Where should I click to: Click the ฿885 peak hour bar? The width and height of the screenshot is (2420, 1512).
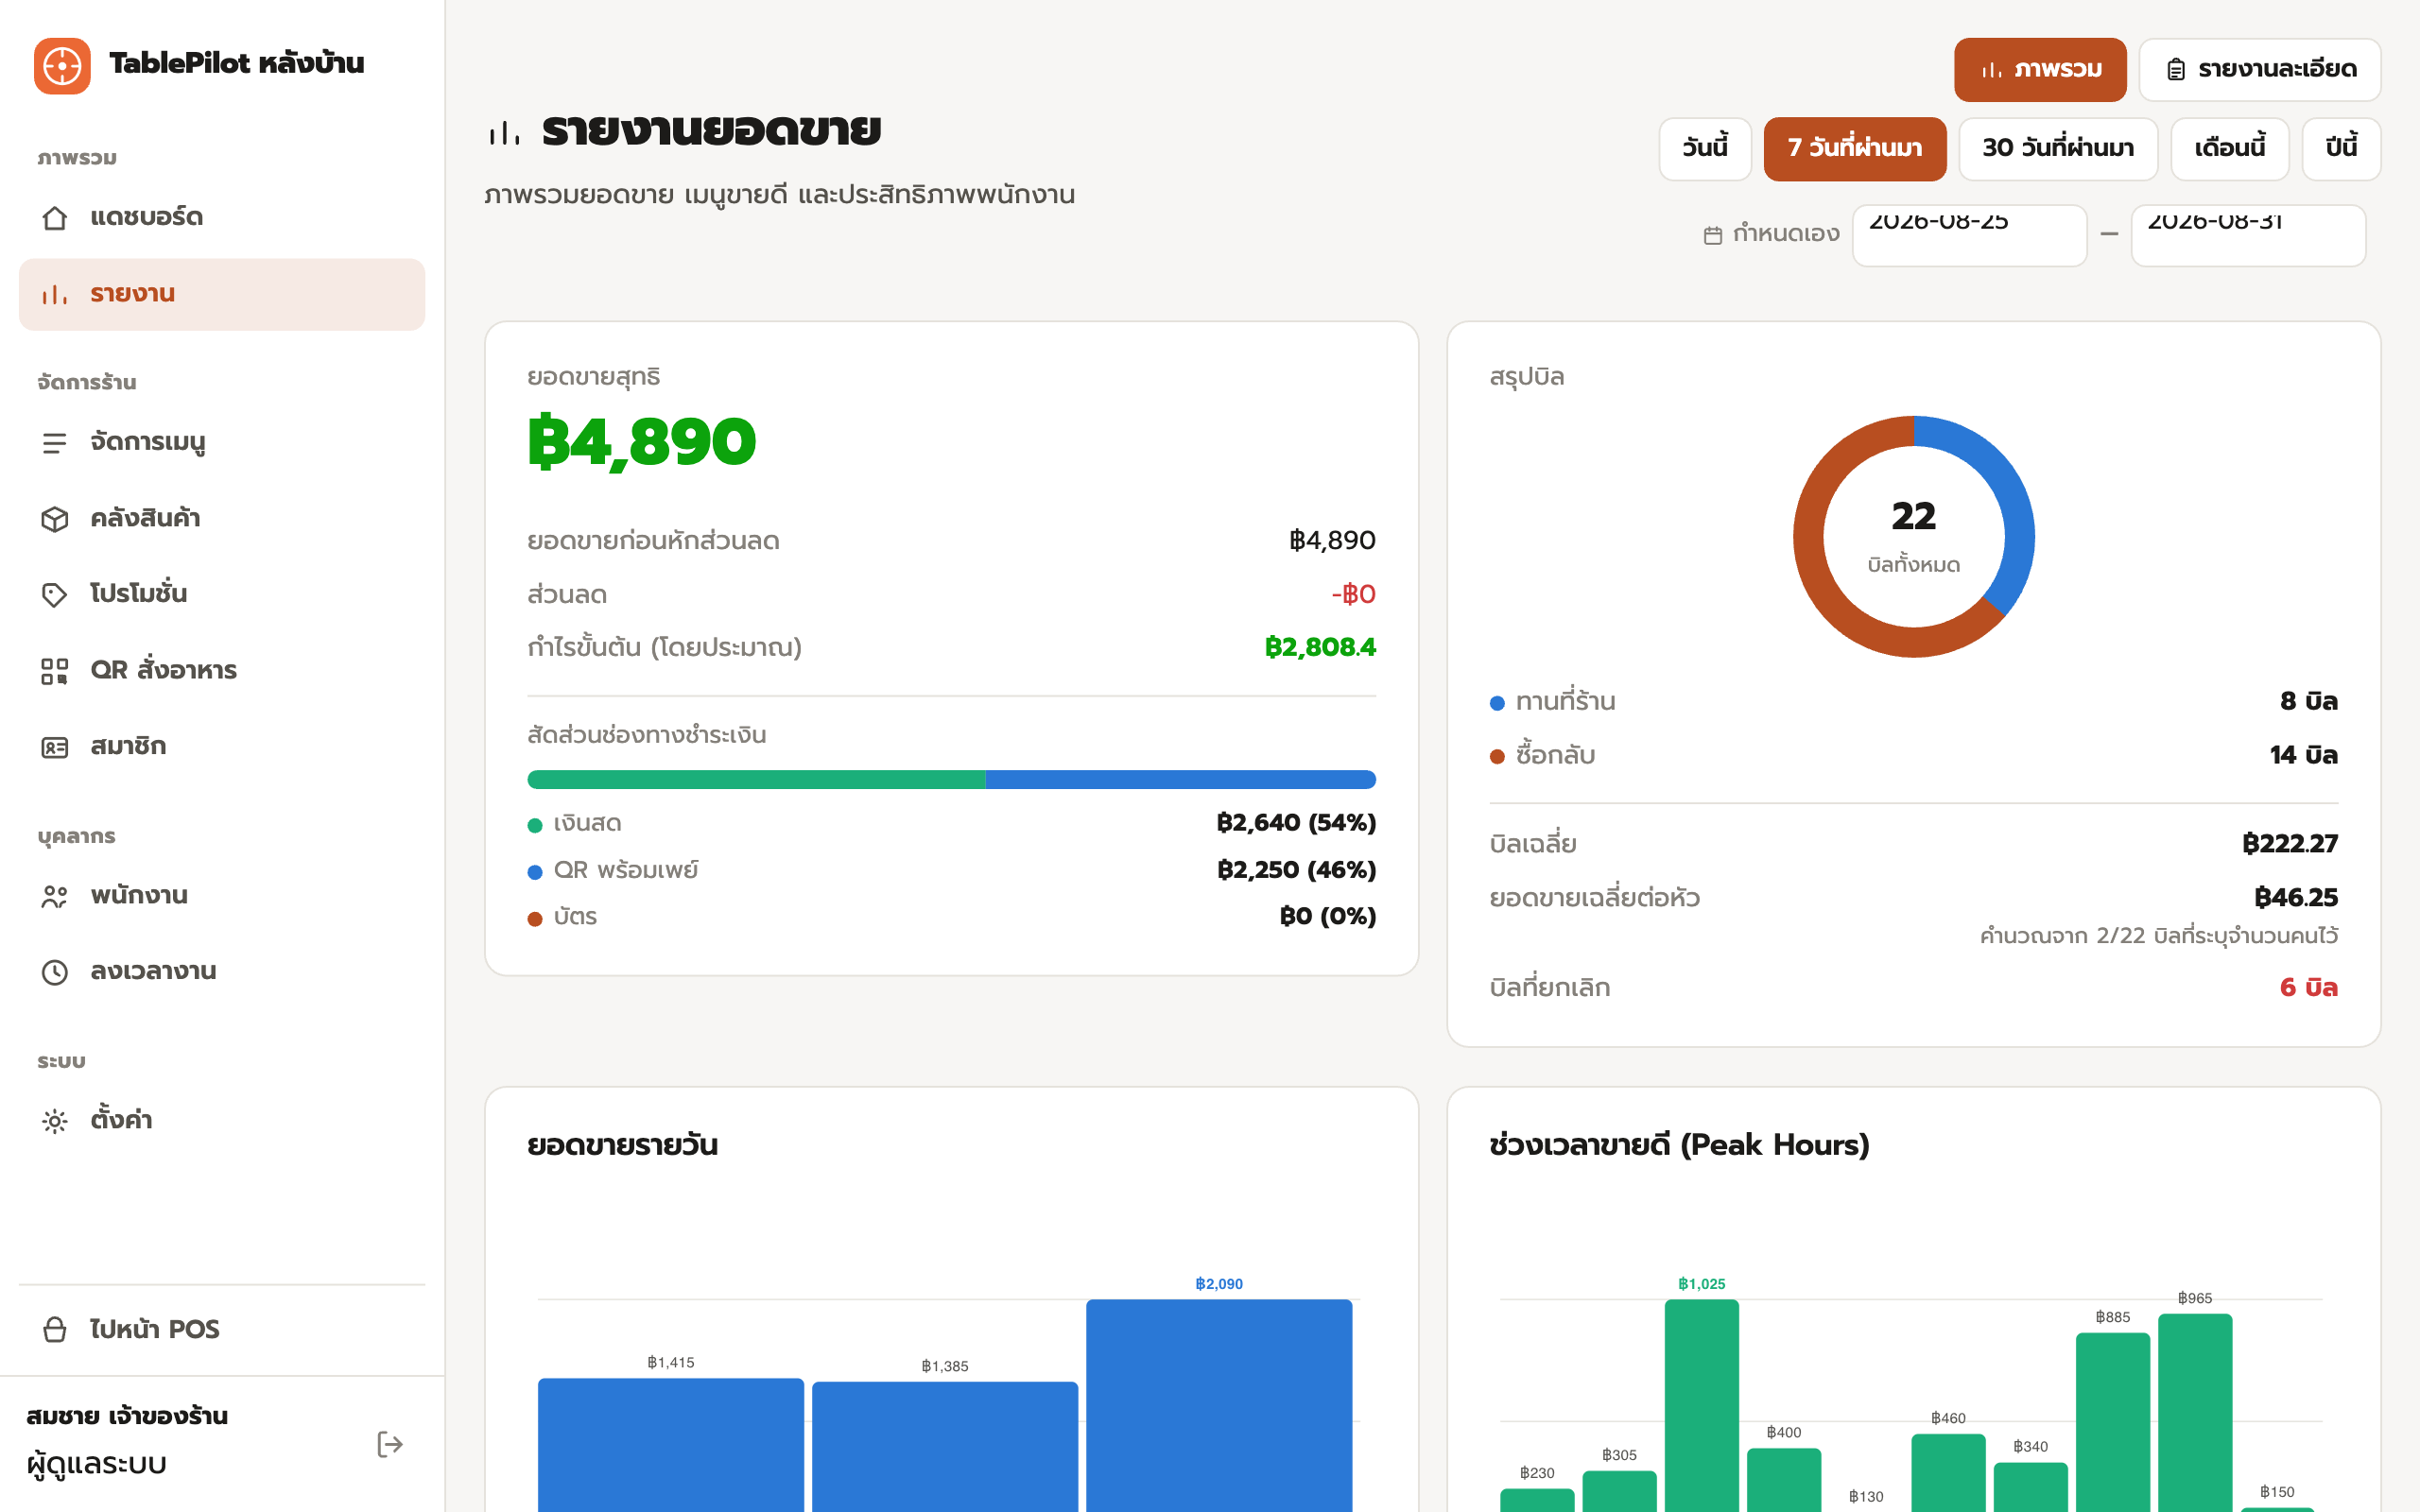[x=2113, y=1422]
